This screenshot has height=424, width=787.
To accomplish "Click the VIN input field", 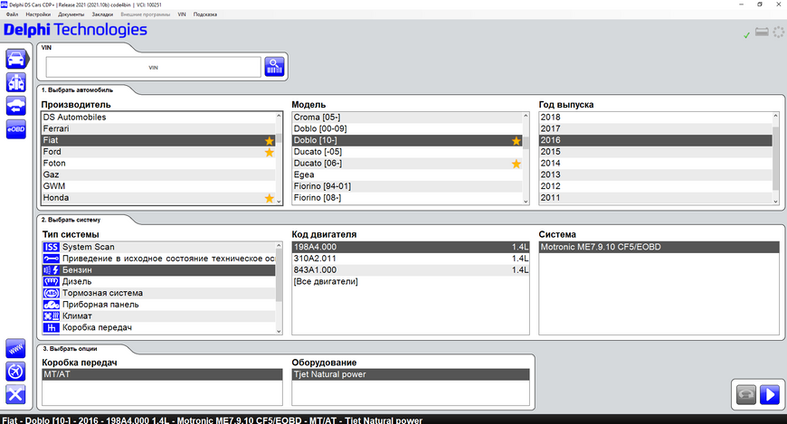I will click(x=153, y=67).
